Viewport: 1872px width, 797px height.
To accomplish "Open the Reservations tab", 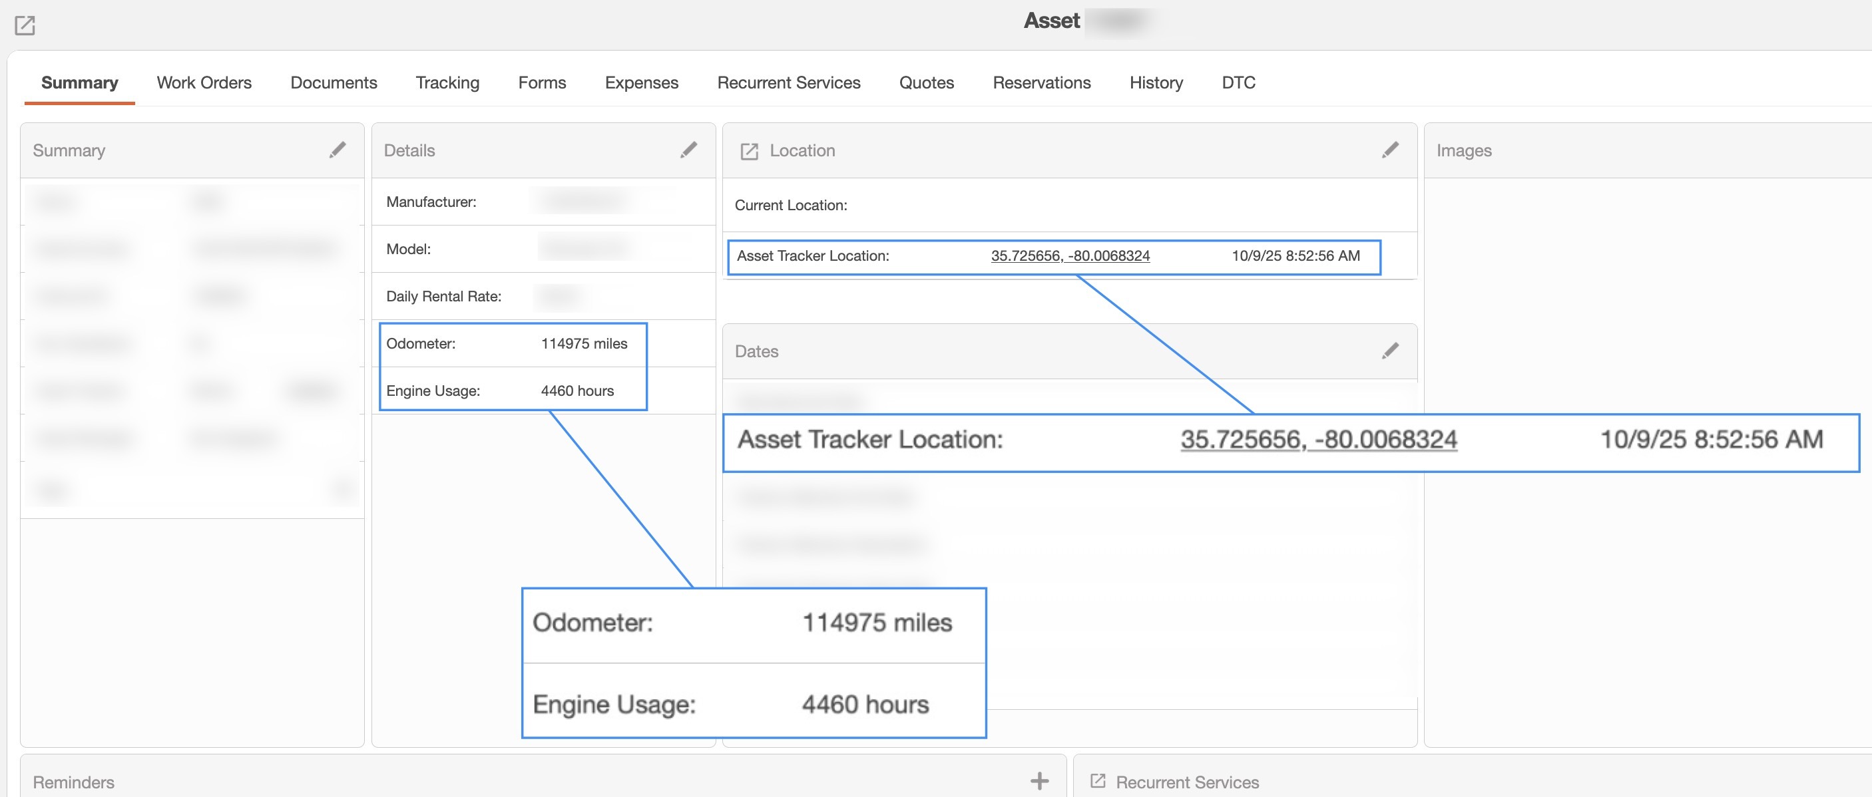I will [x=1041, y=82].
